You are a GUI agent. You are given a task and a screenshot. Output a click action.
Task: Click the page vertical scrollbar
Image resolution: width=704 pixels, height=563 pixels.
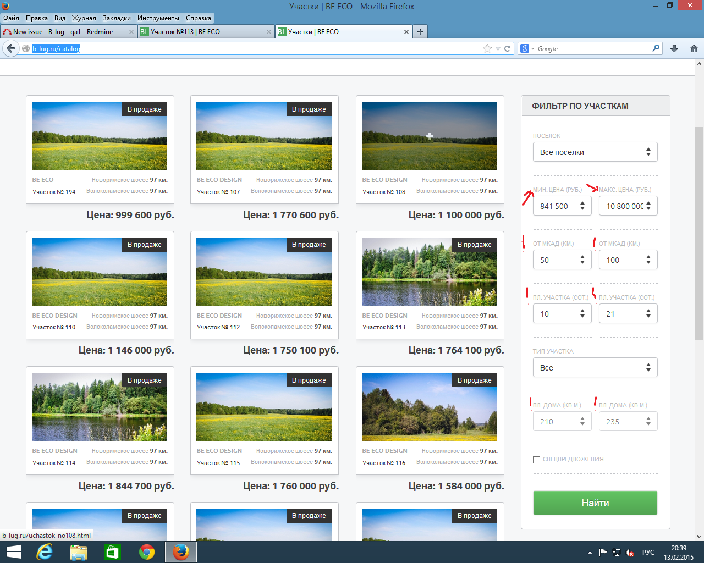click(699, 220)
